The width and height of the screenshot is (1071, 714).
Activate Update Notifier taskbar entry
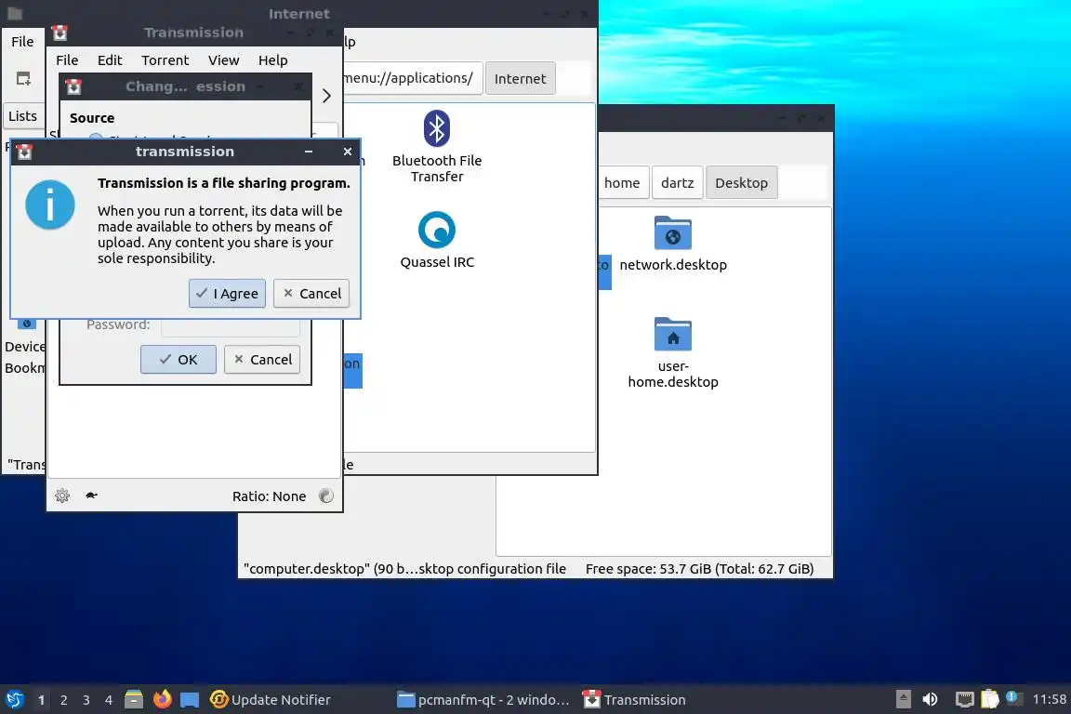pos(271,700)
